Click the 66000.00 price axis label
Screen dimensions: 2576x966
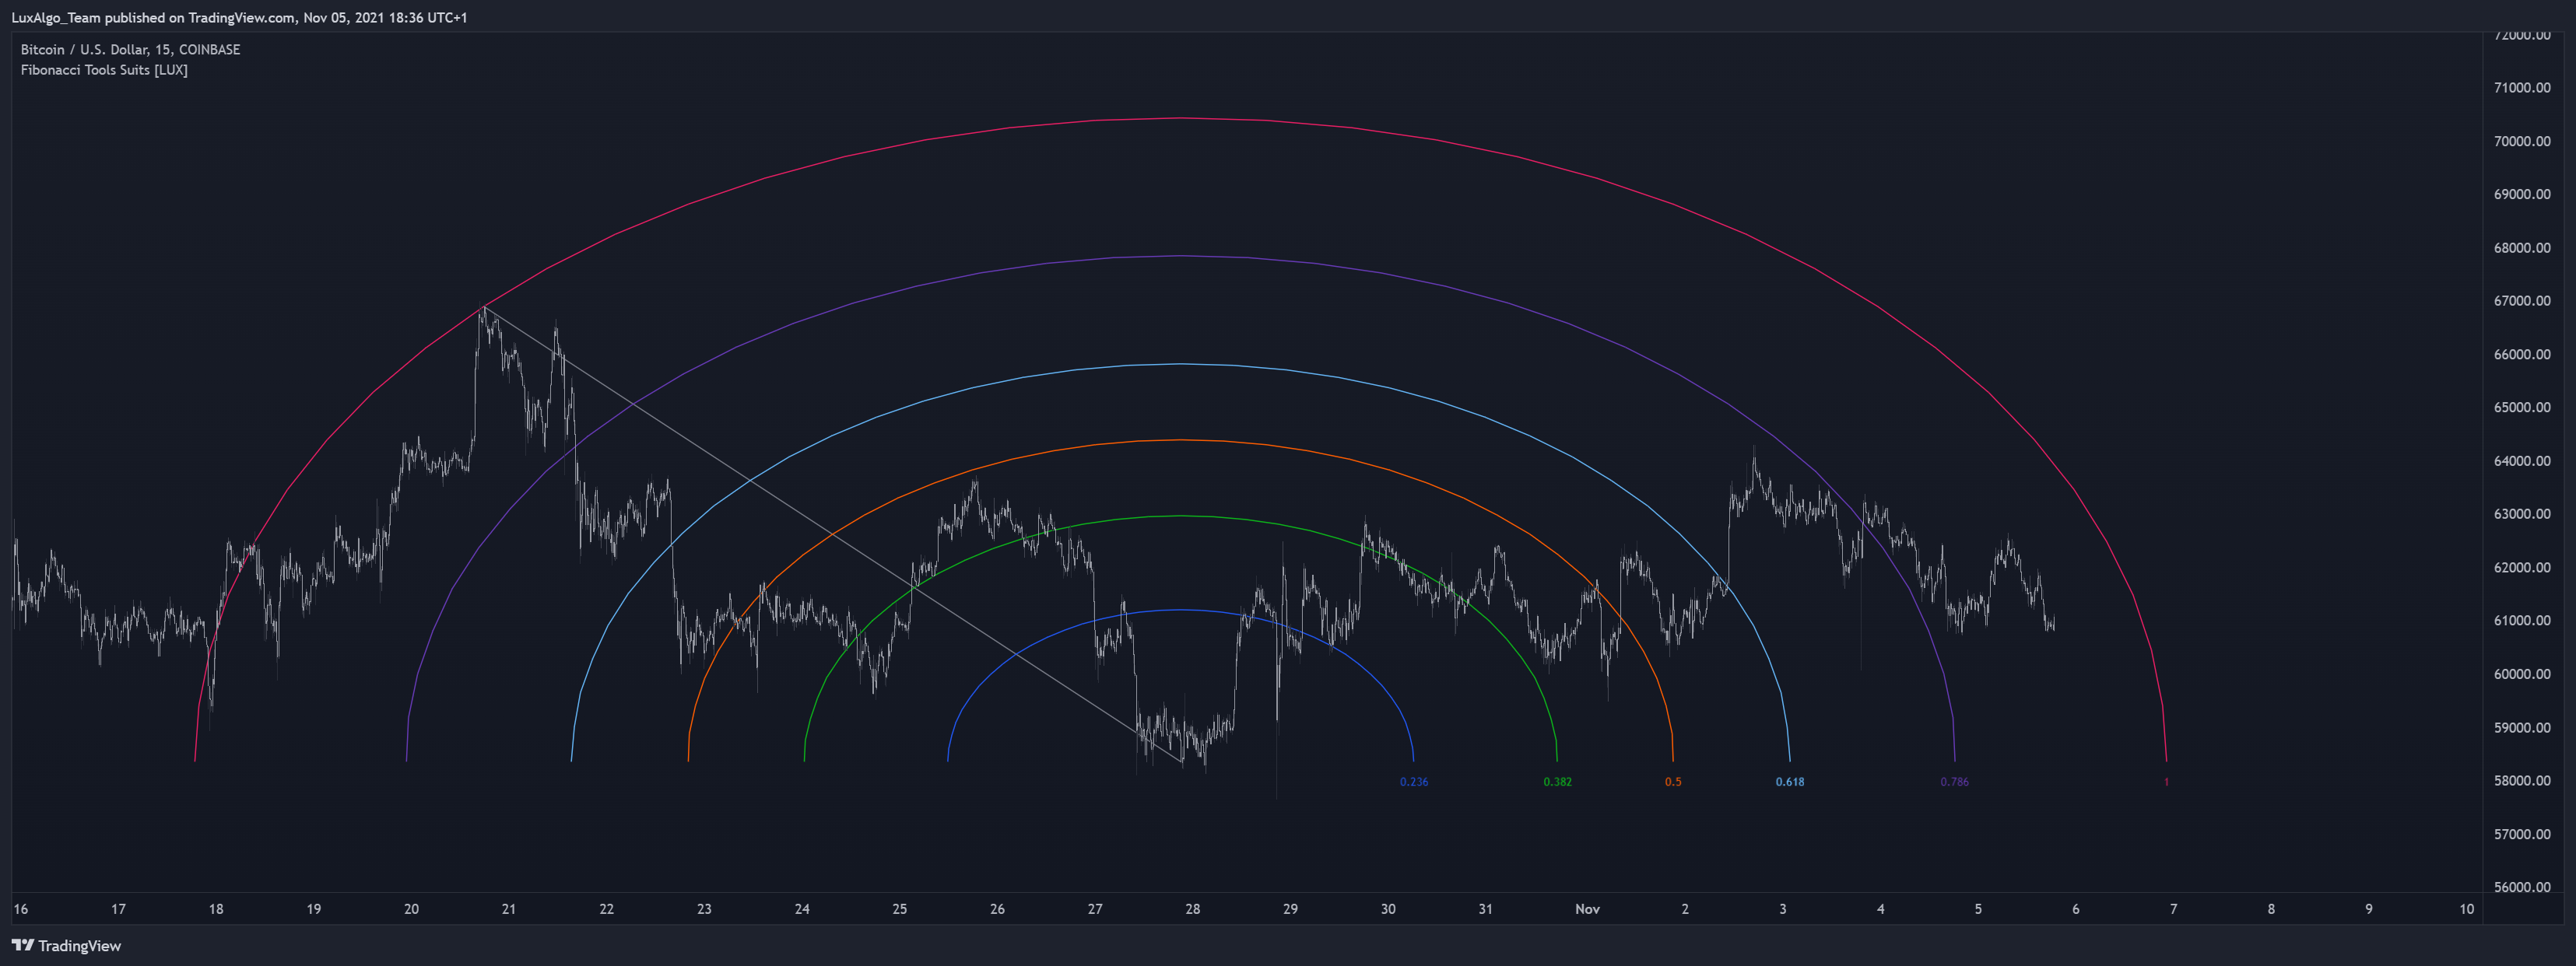point(2522,355)
